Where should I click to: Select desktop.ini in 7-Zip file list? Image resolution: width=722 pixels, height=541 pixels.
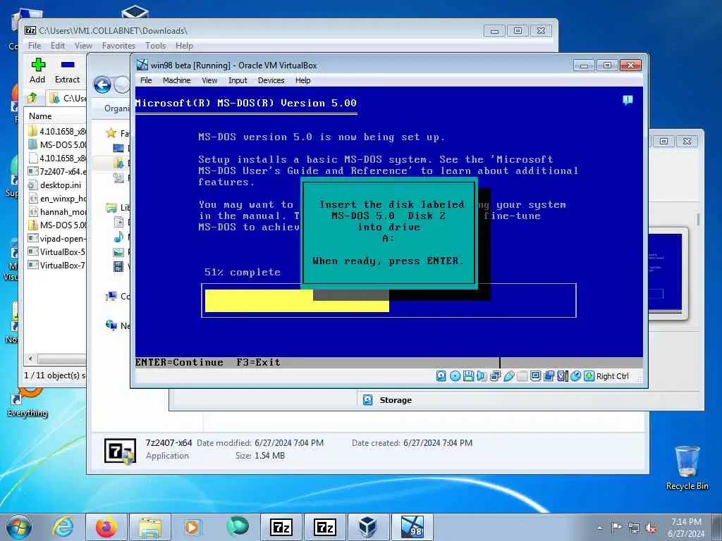tap(55, 185)
